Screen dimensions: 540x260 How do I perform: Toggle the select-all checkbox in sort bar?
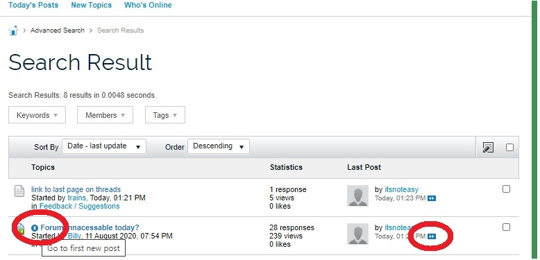(509, 147)
